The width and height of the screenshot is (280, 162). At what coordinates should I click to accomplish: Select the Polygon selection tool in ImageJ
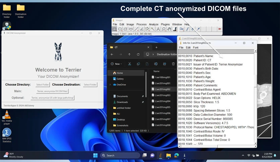point(126,29)
